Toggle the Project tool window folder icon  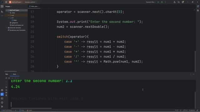pos(2,6)
